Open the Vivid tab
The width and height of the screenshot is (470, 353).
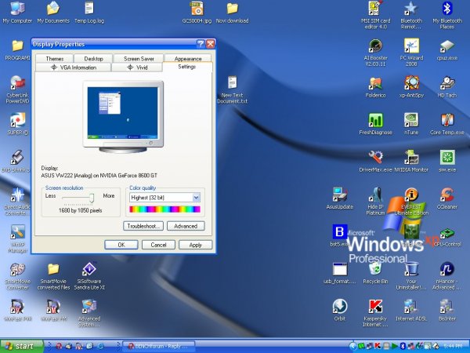tap(137, 67)
